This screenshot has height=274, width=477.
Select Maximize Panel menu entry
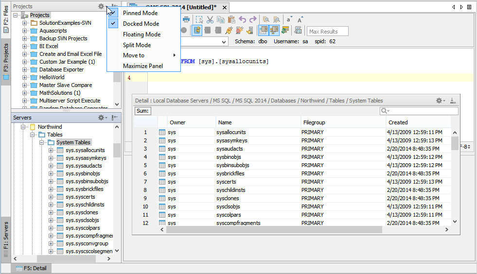[x=144, y=66]
